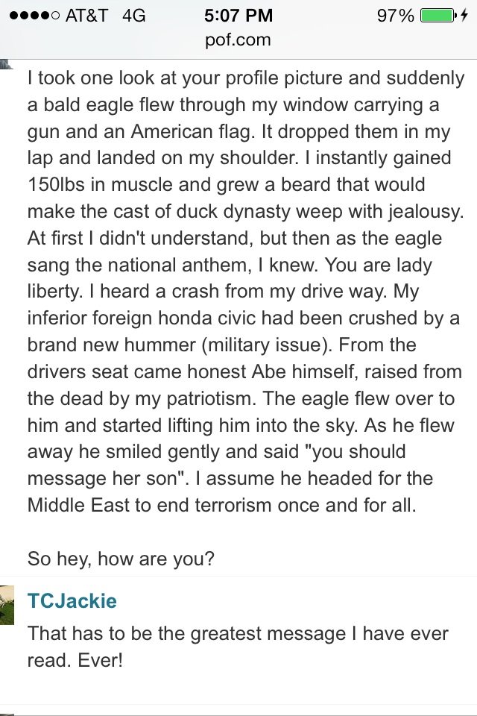Image resolution: width=477 pixels, height=716 pixels.
Task: Tap the 4G network indicator
Action: (x=132, y=15)
